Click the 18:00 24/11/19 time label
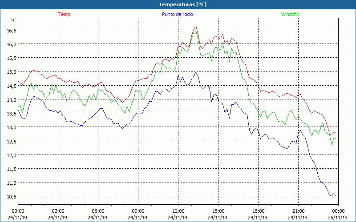 coord(258,214)
